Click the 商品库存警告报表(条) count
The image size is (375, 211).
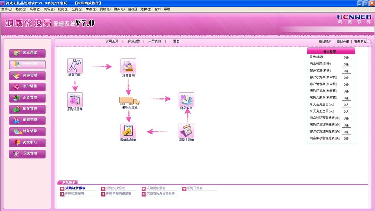[x=346, y=139]
